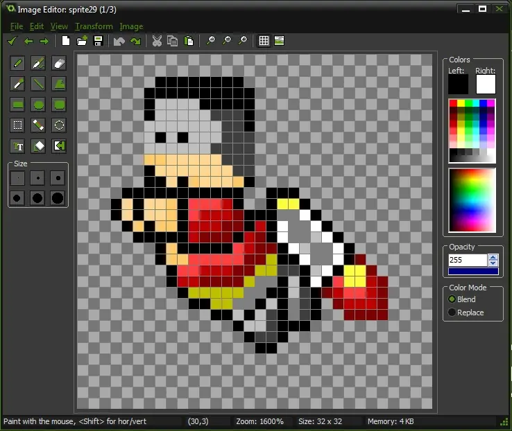The width and height of the screenshot is (512, 431).
Task: Go to next subimage with right arrow
Action: coord(44,41)
